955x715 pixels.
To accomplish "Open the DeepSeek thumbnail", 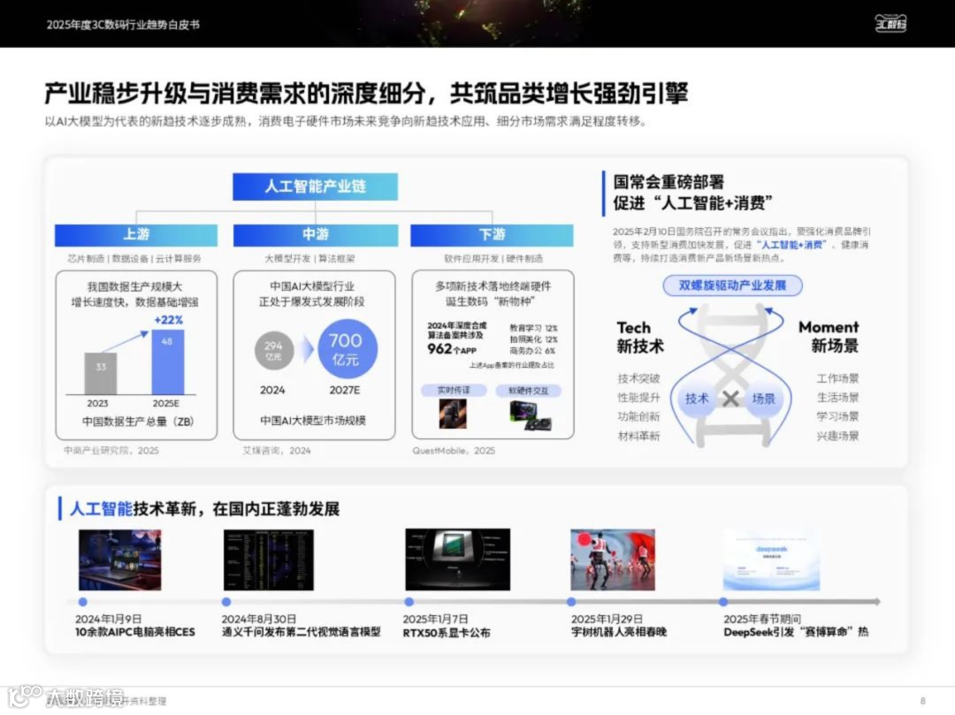I will pyautogui.click(x=771, y=559).
